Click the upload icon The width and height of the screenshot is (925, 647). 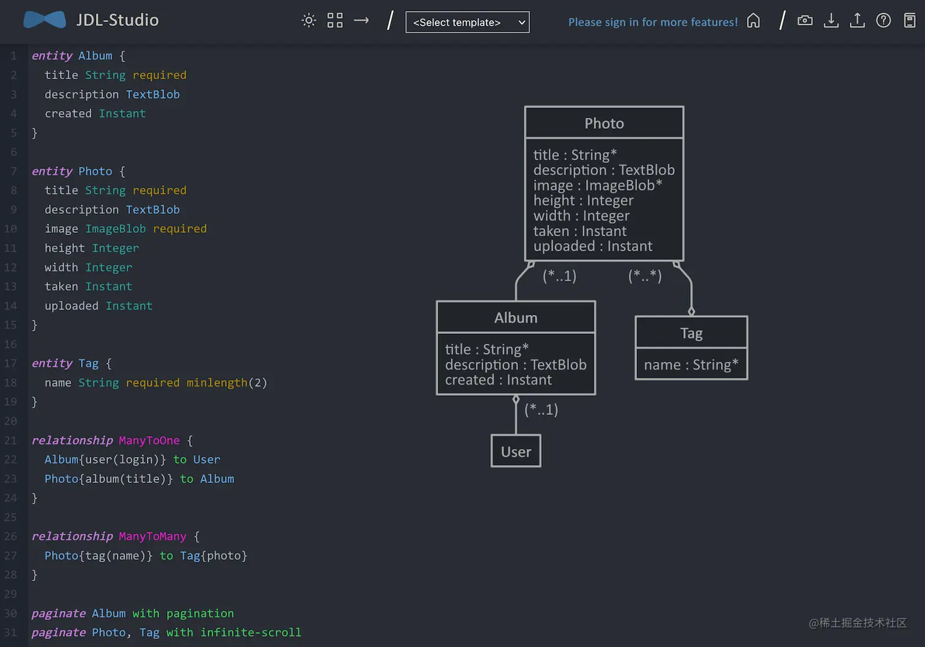point(858,21)
